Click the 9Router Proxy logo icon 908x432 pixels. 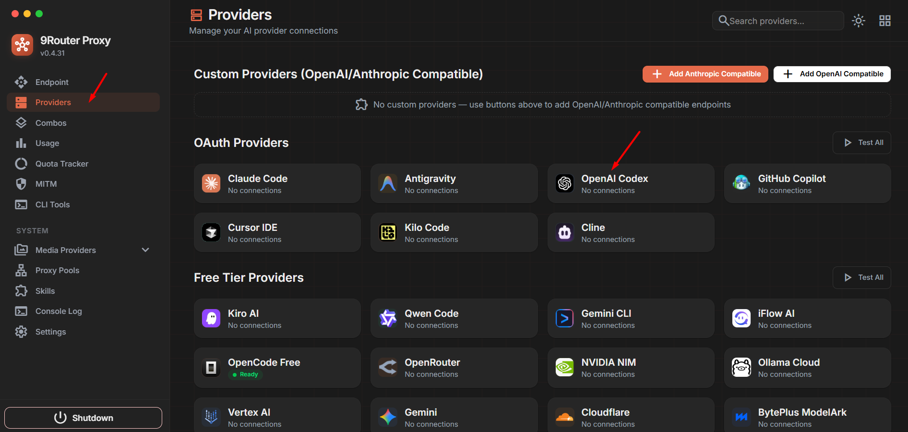pos(22,45)
